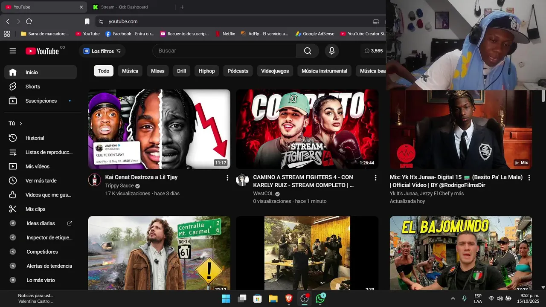Start voice search with microphone icon

pyautogui.click(x=331, y=51)
